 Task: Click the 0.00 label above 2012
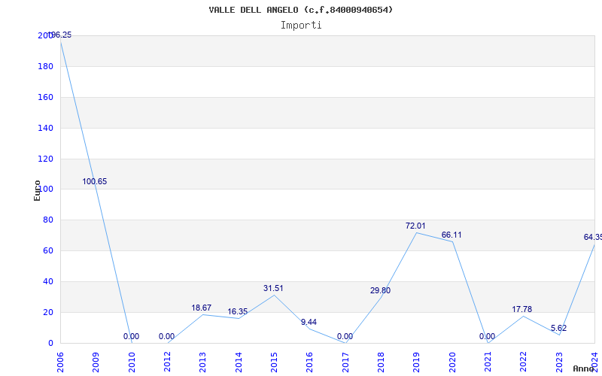coord(166,336)
